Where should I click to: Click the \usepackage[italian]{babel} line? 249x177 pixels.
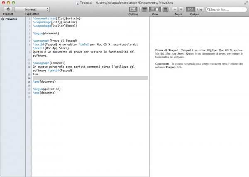coord(55,26)
